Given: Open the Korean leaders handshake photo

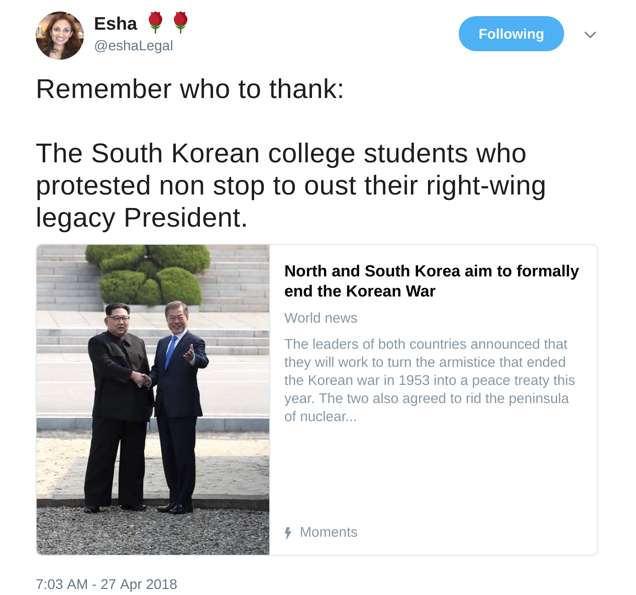Looking at the screenshot, I should tap(153, 400).
